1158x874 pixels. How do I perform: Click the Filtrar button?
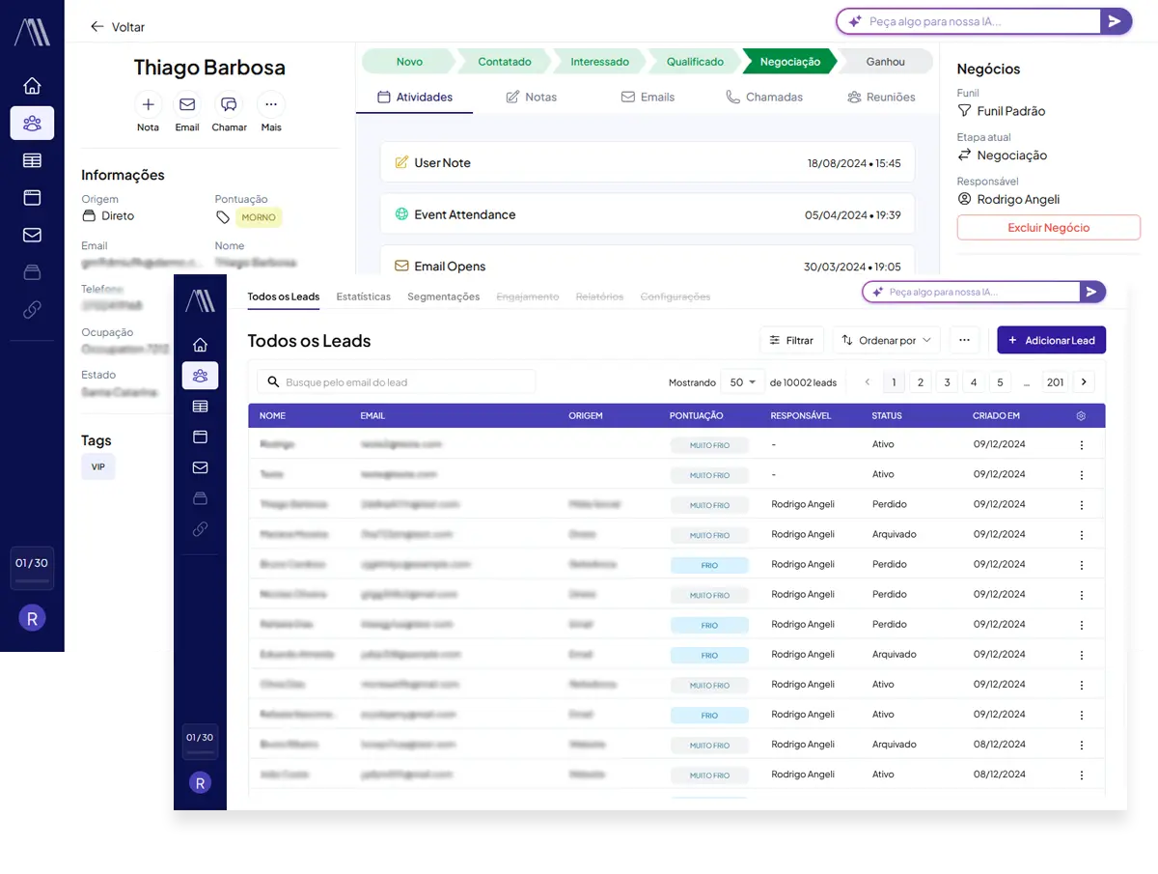(791, 340)
